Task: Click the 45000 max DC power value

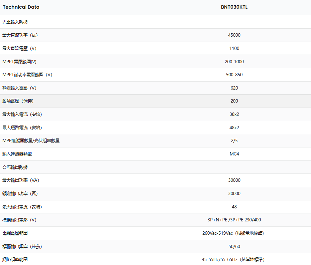Action: (234, 35)
